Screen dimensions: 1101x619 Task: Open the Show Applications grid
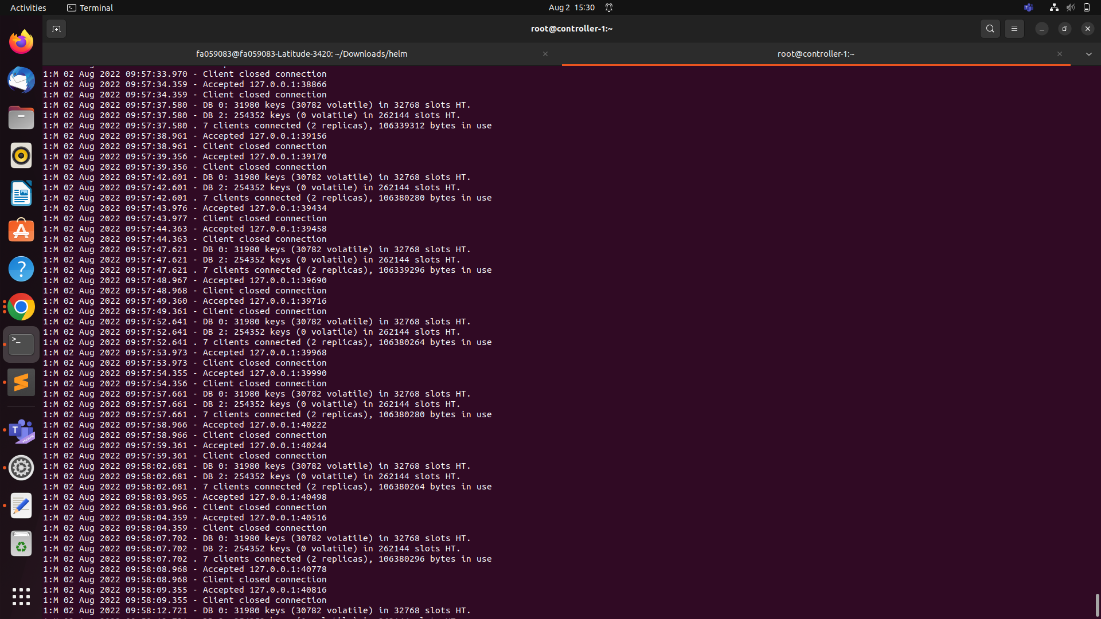point(21,597)
